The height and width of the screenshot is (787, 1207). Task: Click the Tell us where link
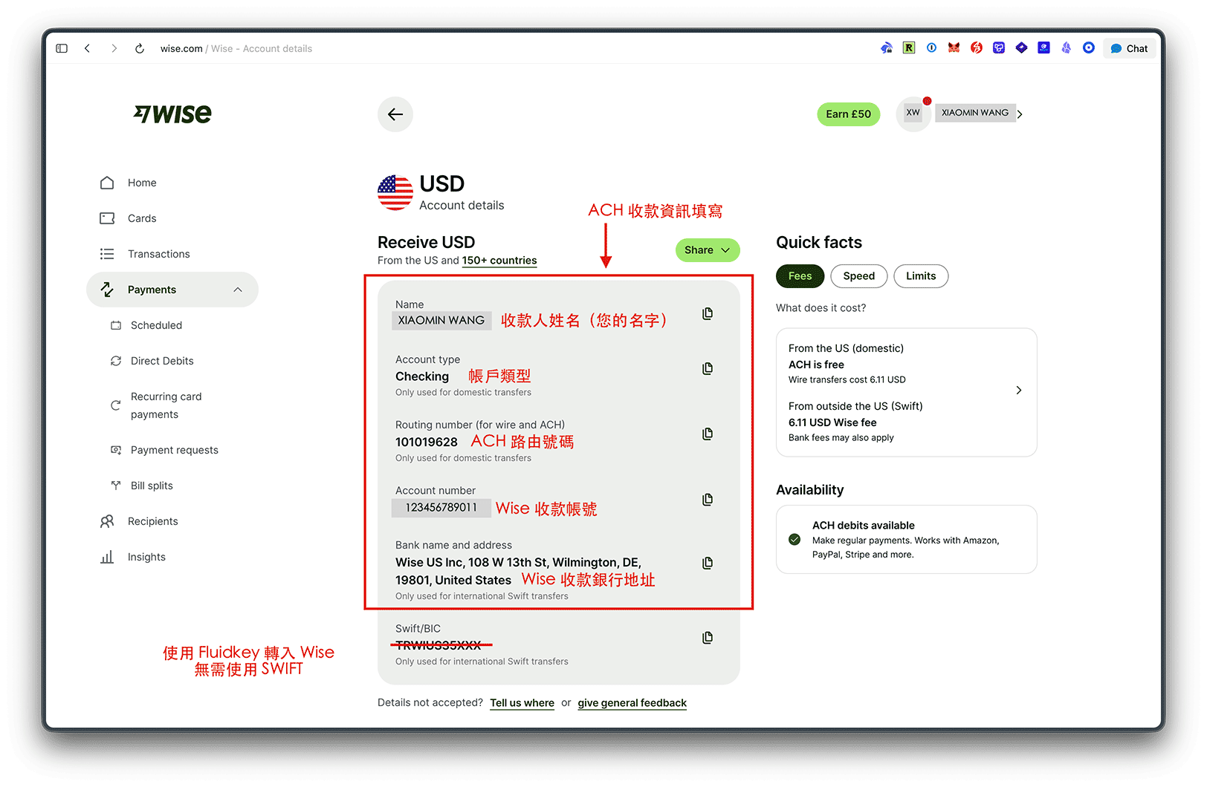522,703
